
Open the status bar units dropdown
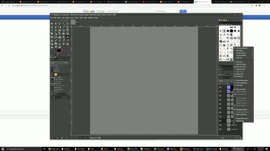click(81, 138)
